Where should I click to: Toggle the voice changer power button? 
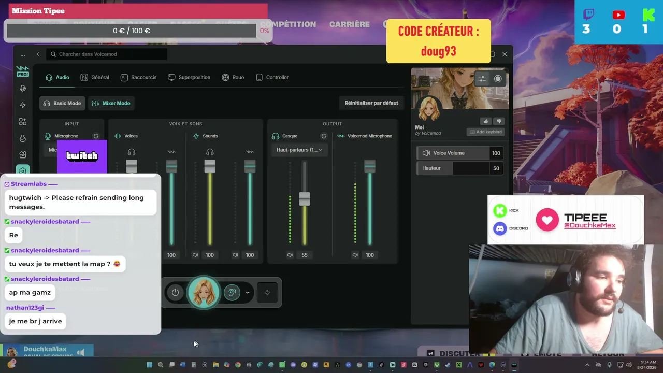pos(176,292)
